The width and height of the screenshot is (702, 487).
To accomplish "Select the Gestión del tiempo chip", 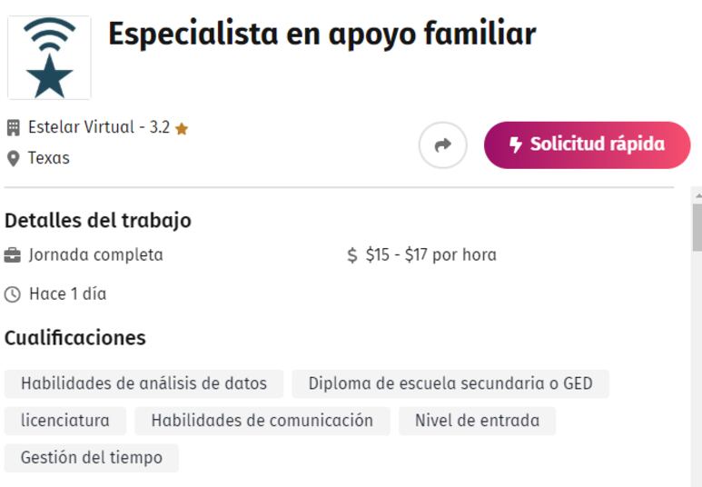I will pyautogui.click(x=92, y=458).
